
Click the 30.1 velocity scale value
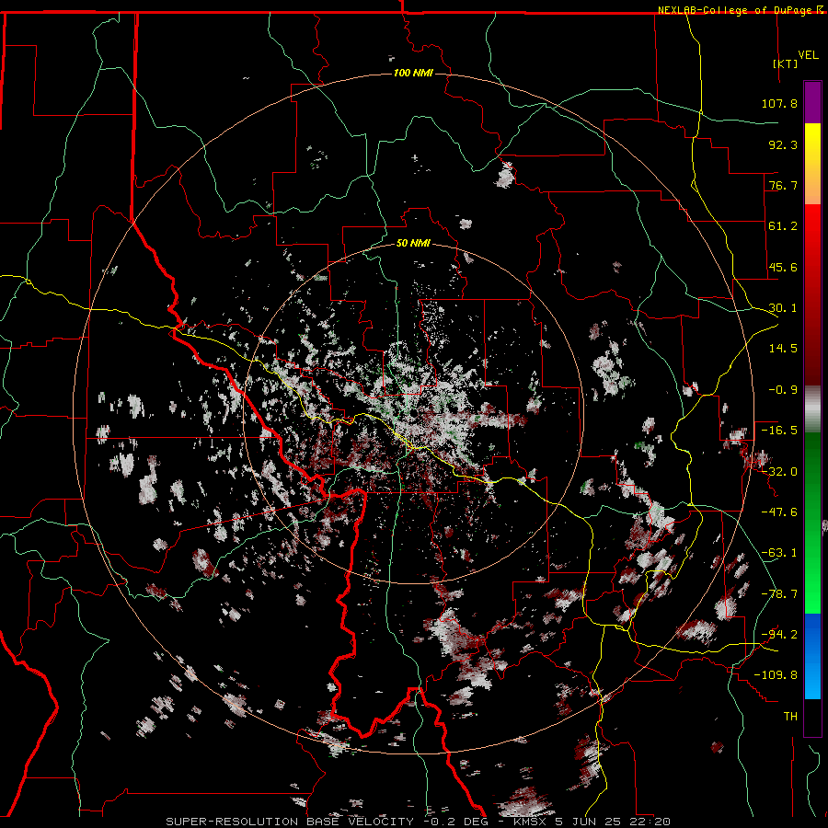783,308
